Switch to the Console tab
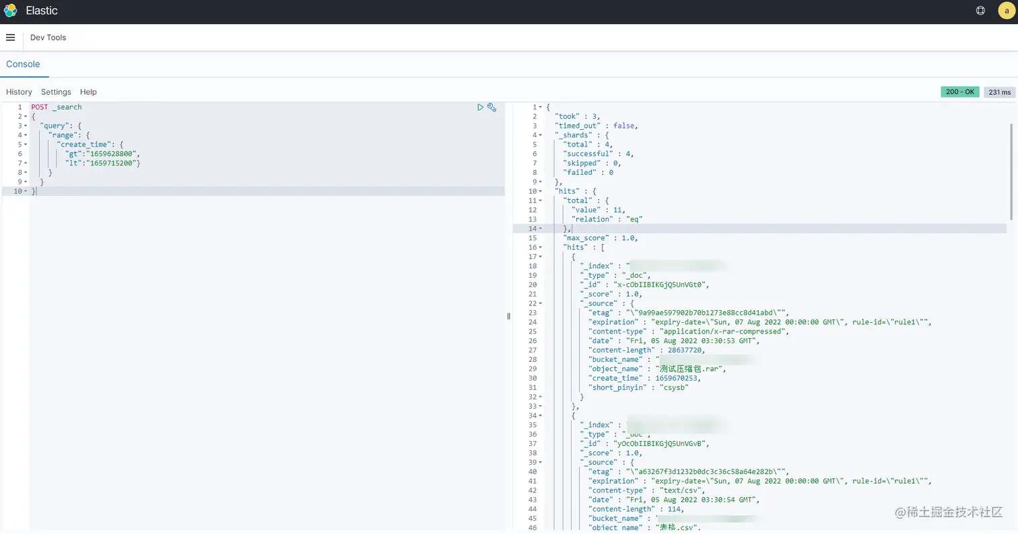1018x534 pixels. [23, 65]
